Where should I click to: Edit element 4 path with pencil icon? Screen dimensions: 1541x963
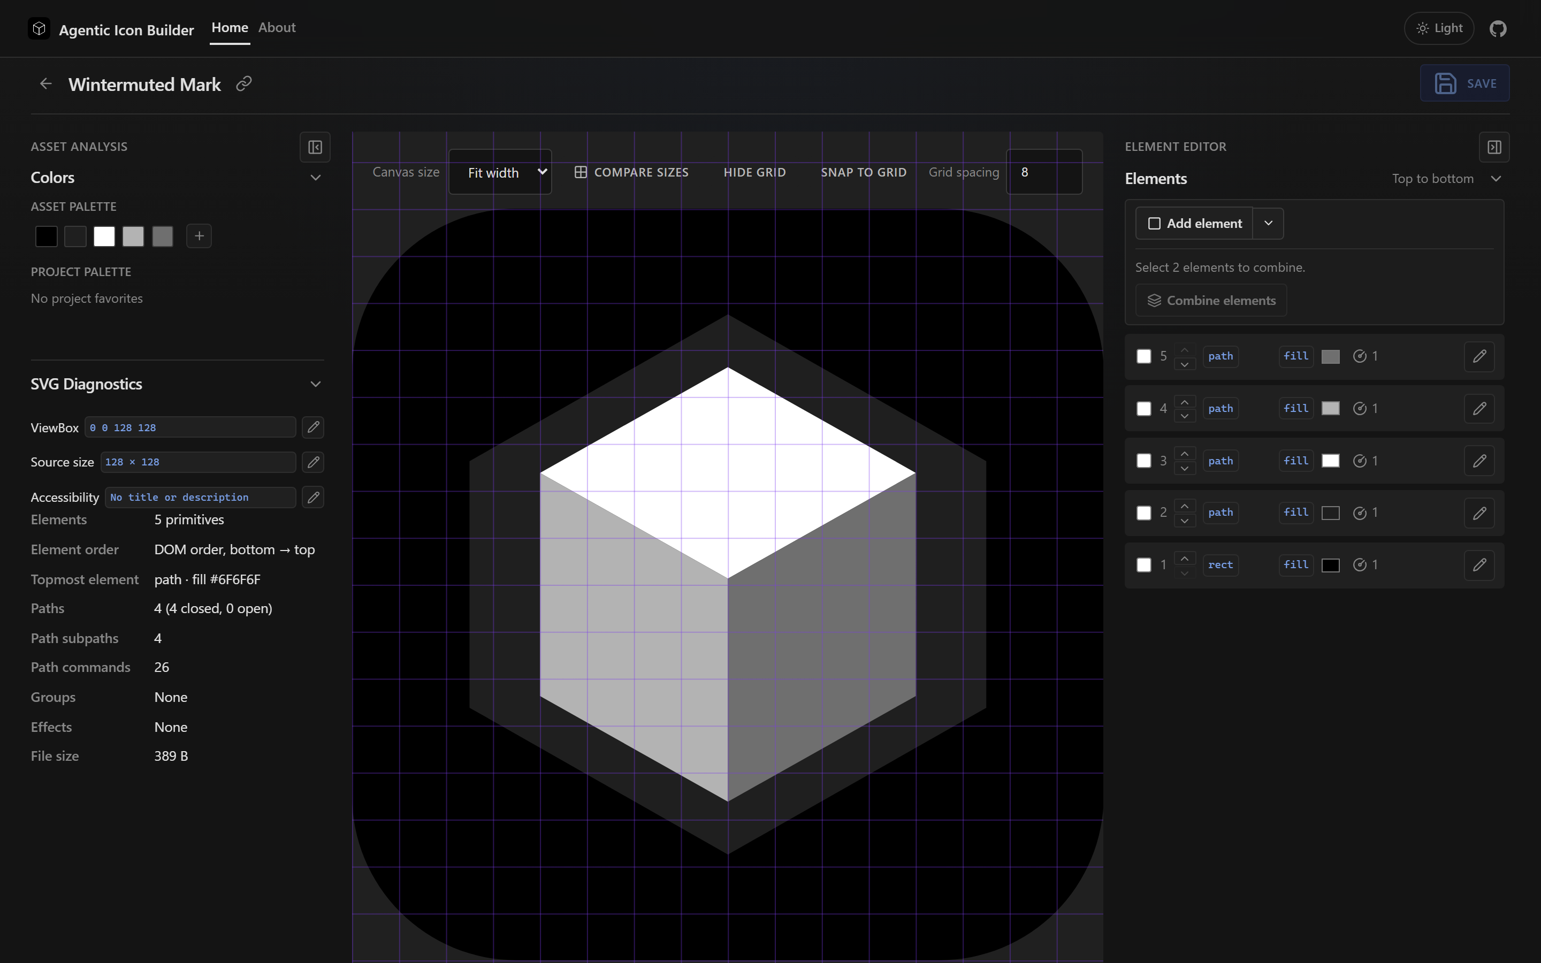tap(1479, 408)
